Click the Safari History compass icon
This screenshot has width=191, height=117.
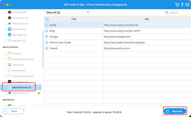[10, 93]
